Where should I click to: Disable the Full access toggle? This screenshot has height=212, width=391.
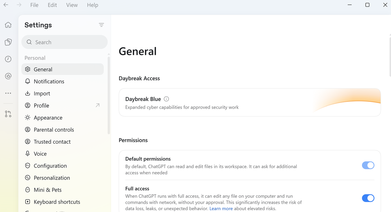(x=368, y=198)
